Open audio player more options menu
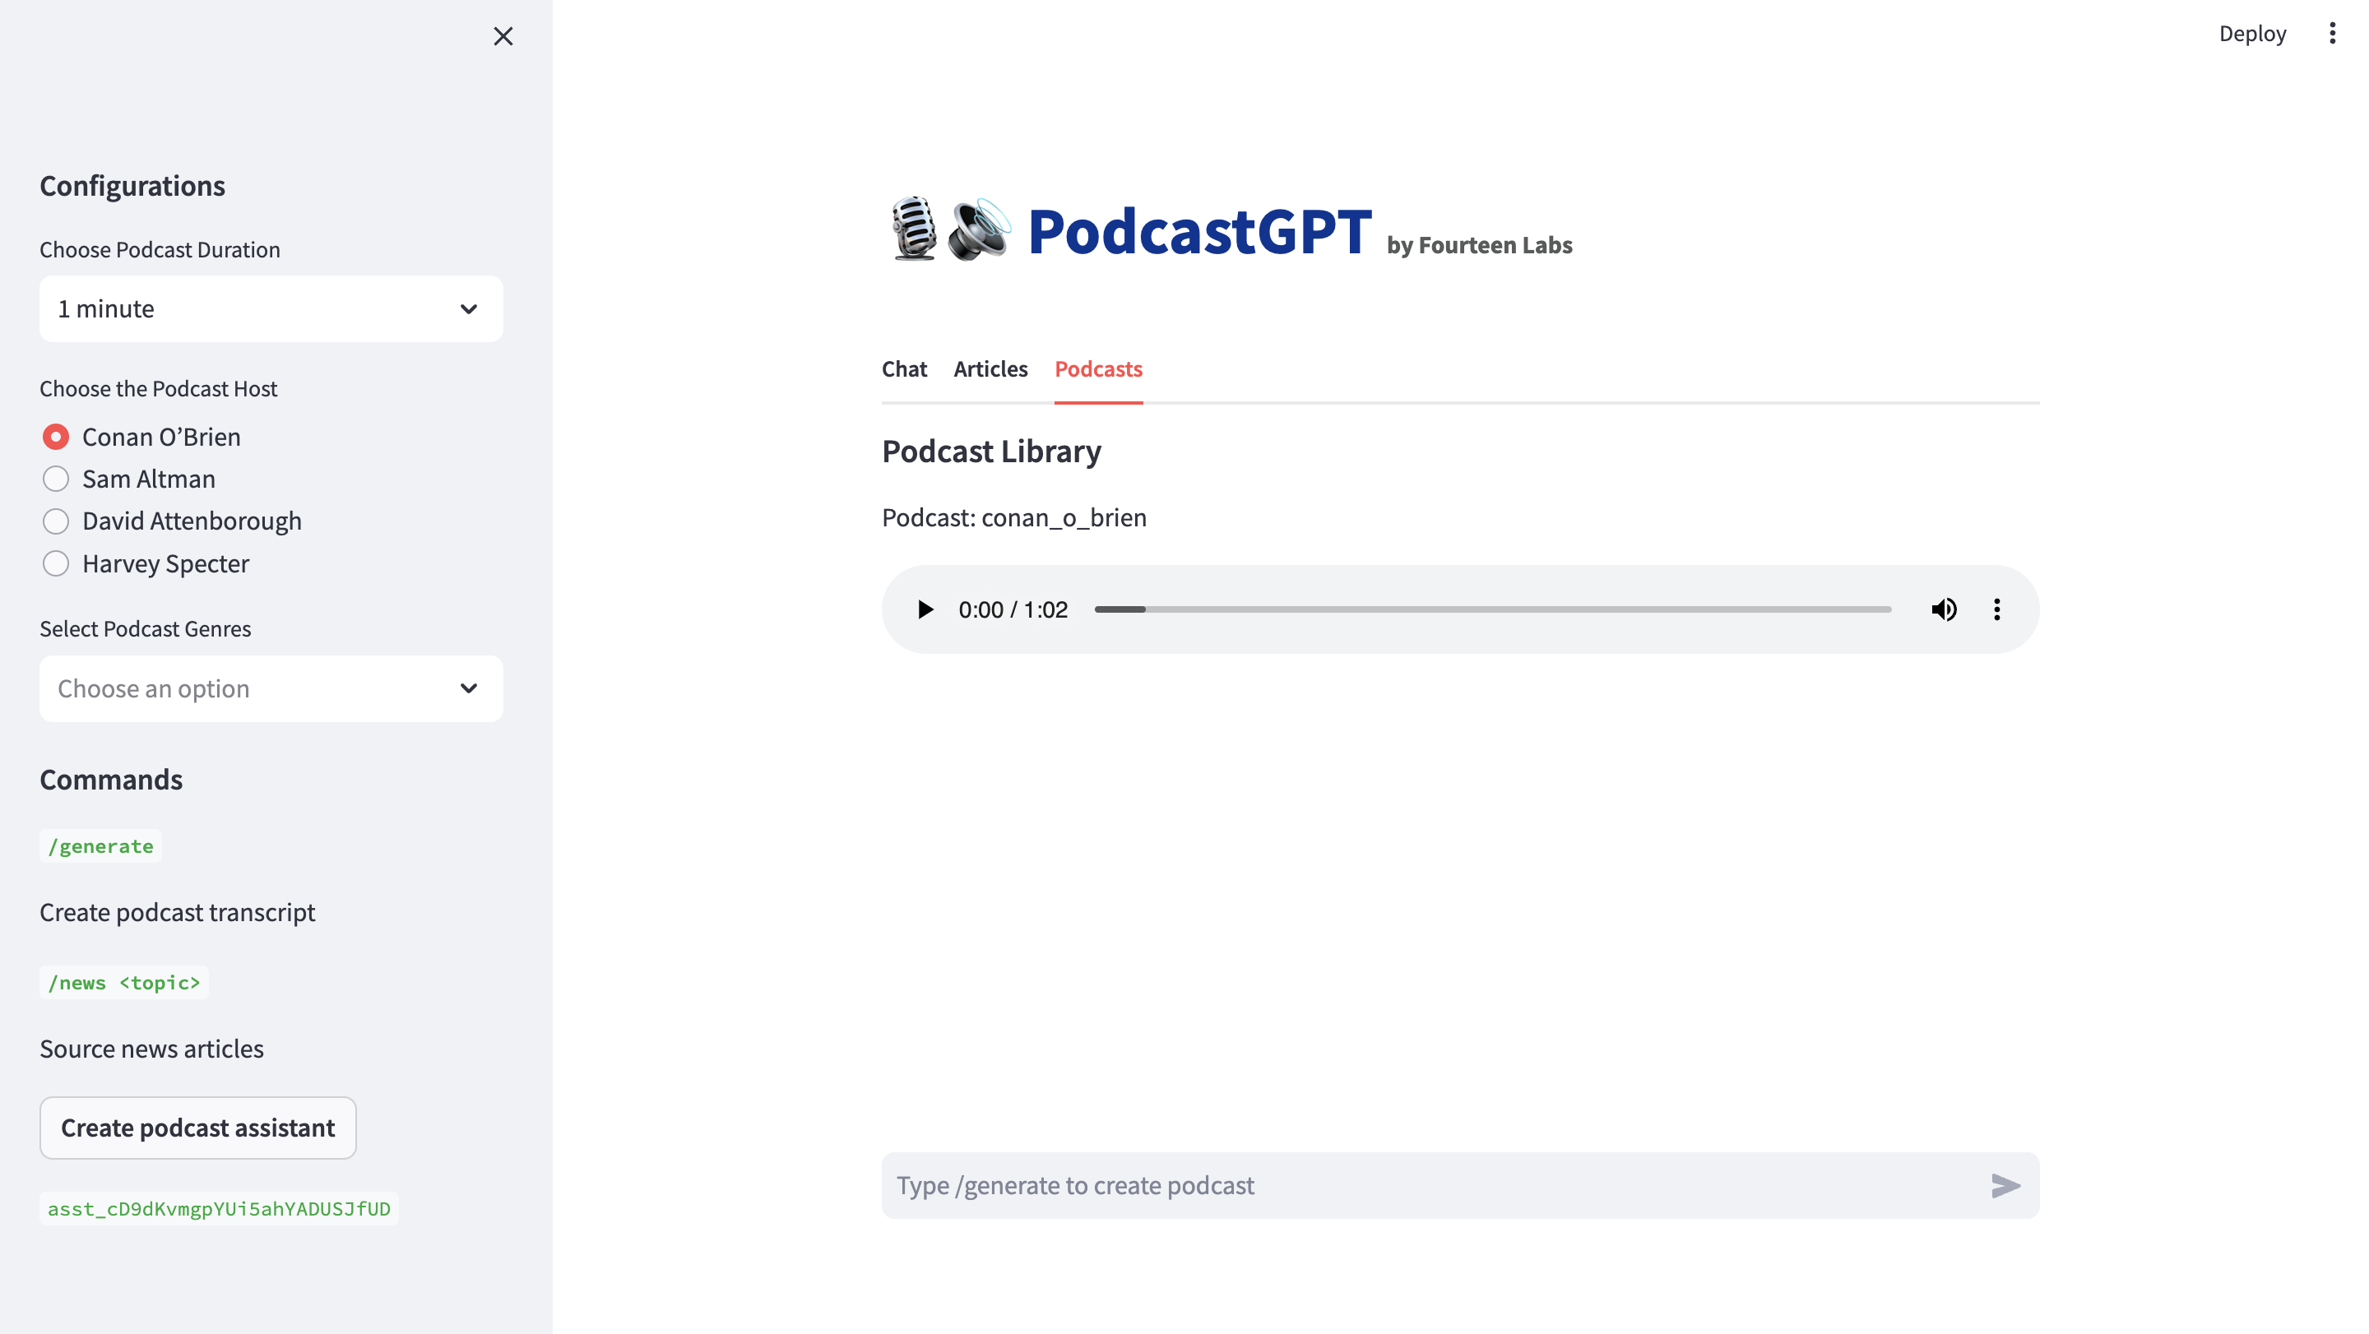 1996,609
